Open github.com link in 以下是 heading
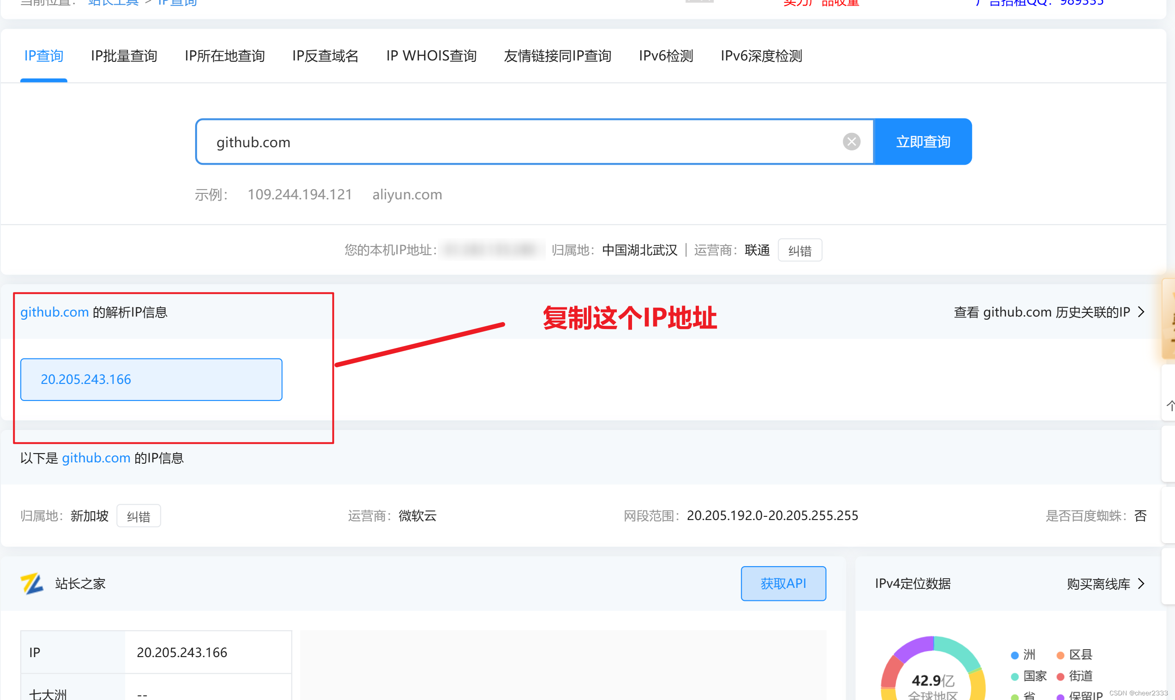This screenshot has width=1175, height=700. click(96, 458)
